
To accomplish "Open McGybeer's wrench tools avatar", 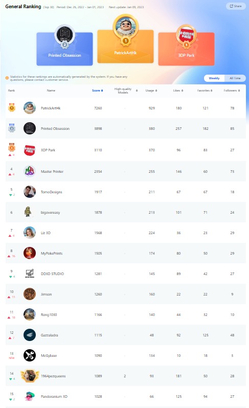I will pos(30,355).
